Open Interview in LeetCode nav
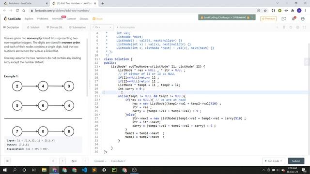Image resolution: width=310 pixels, height=174 pixels. pos(57,19)
